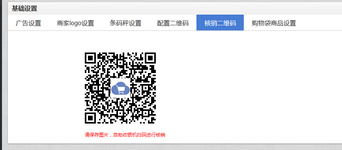The width and height of the screenshot is (342, 150).
Task: Click the 基础设置 panel title
Action: point(24,9)
